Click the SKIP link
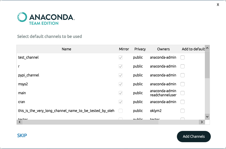This screenshot has height=149, width=226. [22, 135]
